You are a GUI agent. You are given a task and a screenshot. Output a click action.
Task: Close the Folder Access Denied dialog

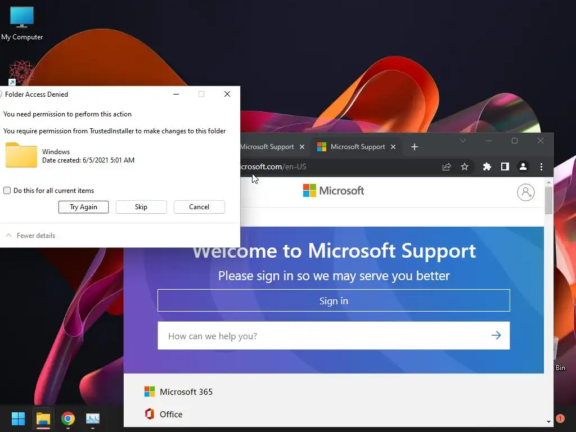pyautogui.click(x=227, y=94)
